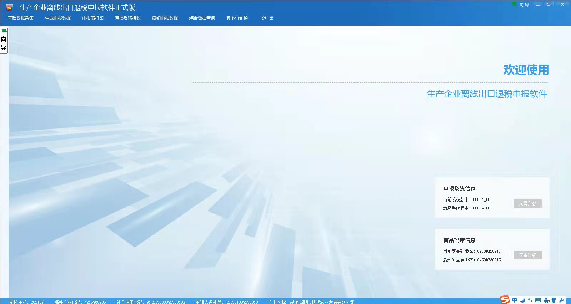
Task: Click the 商品码库信息 heading
Action: pyautogui.click(x=459, y=240)
